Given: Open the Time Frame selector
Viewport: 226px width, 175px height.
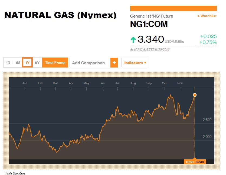Looking at the screenshot, I should coord(55,63).
